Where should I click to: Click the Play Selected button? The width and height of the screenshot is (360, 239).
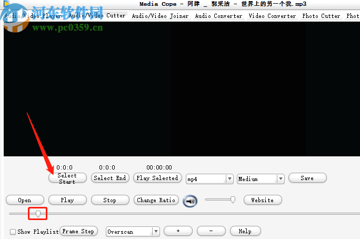[157, 178]
